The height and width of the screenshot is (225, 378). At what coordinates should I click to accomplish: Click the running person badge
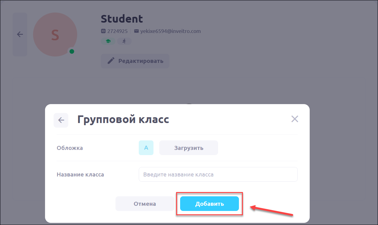(124, 41)
